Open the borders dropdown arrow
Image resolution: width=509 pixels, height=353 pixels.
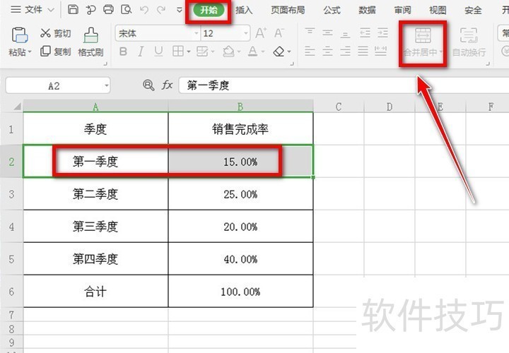click(x=189, y=52)
